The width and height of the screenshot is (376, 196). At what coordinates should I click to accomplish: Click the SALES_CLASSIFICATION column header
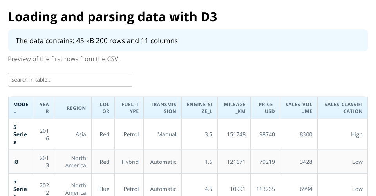coord(343,108)
